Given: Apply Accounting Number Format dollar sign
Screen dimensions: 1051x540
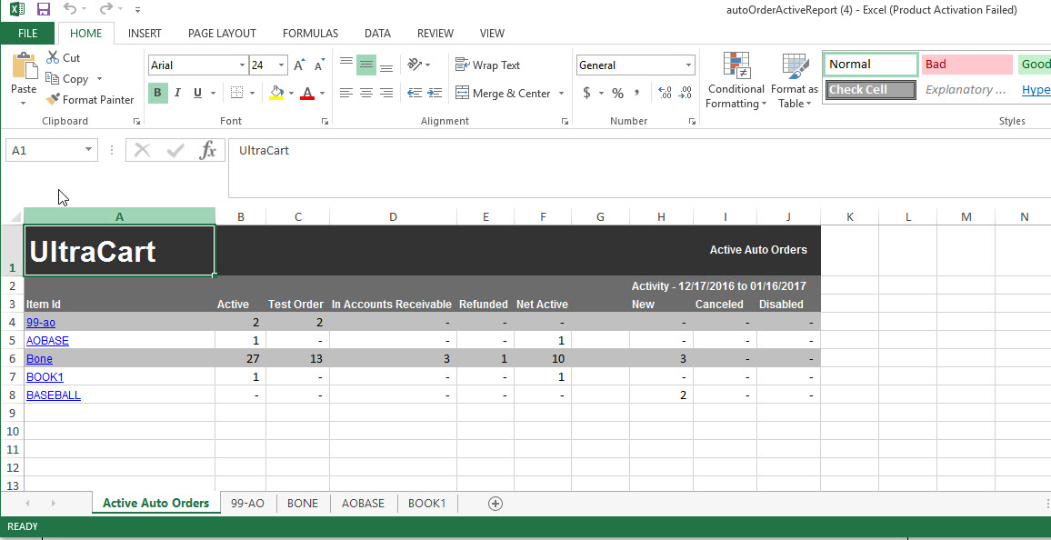Looking at the screenshot, I should click(x=586, y=93).
